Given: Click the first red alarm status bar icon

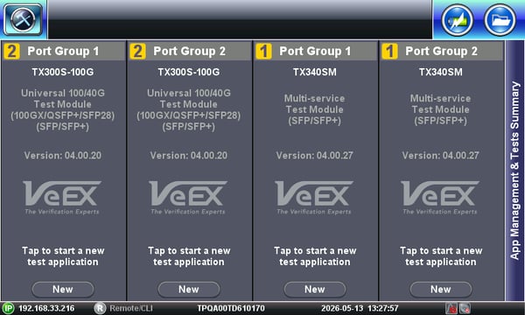Looking at the screenshot, I should [x=451, y=308].
